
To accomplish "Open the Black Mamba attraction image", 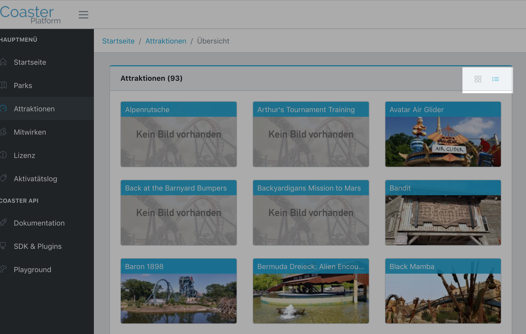I will 443,298.
